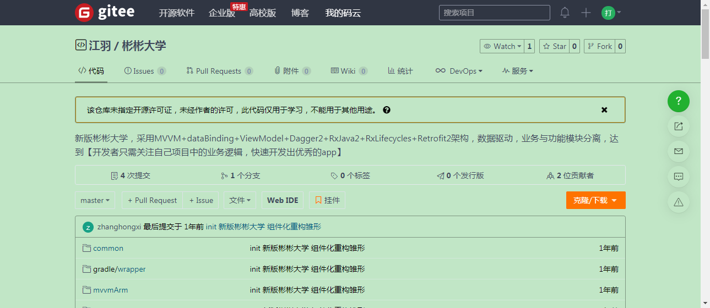Open the notifications bell
The height and width of the screenshot is (308, 710).
(x=565, y=13)
